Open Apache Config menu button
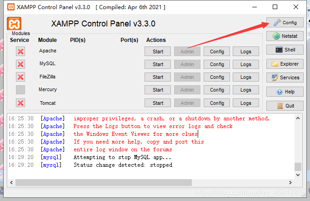Viewport: 310px width, 201px height. pyautogui.click(x=217, y=52)
